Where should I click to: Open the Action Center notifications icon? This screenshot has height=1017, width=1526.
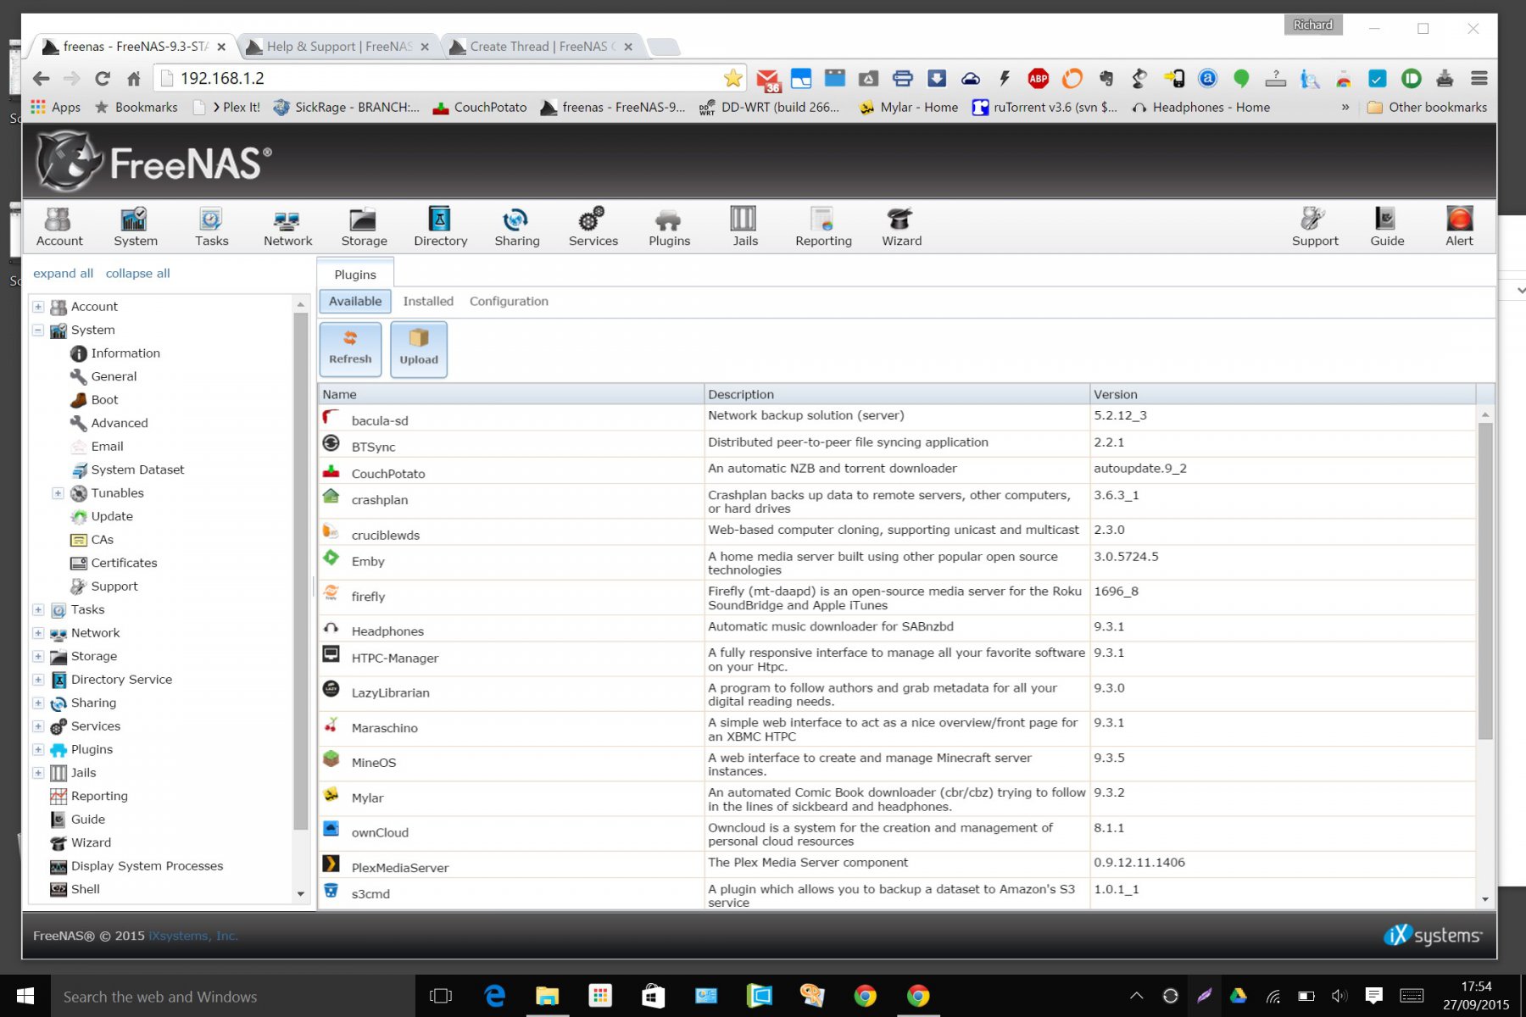click(1373, 996)
